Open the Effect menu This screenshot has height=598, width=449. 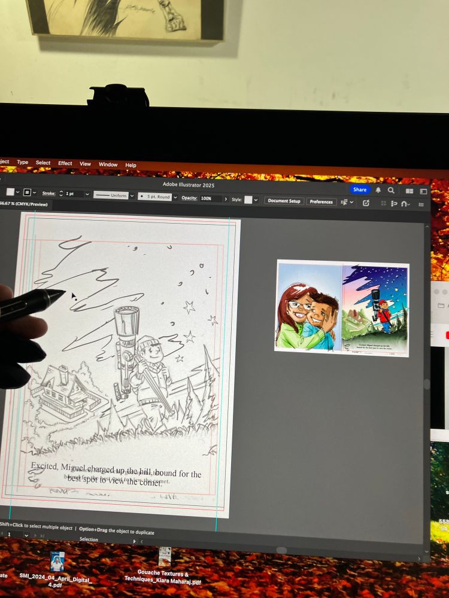(x=65, y=163)
